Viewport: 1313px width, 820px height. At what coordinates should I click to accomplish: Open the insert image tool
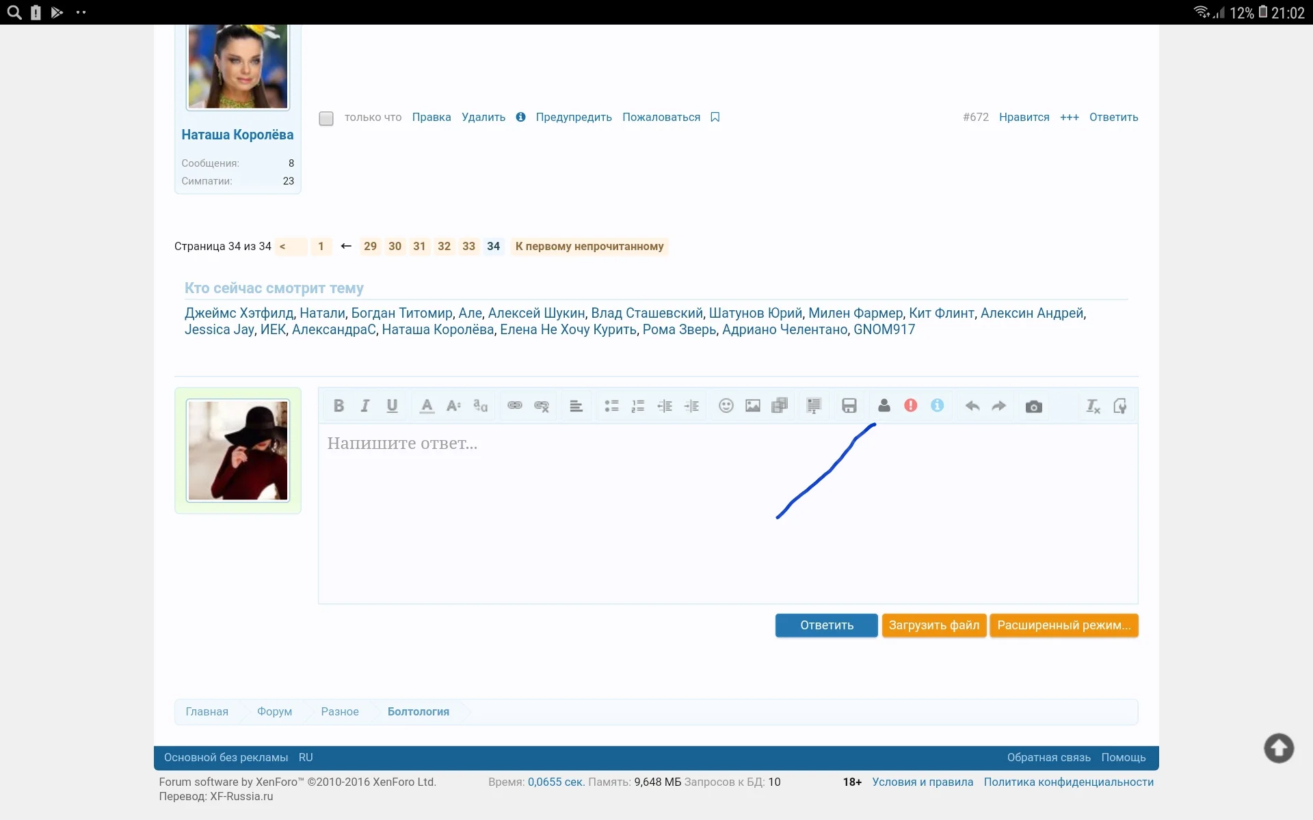point(752,405)
